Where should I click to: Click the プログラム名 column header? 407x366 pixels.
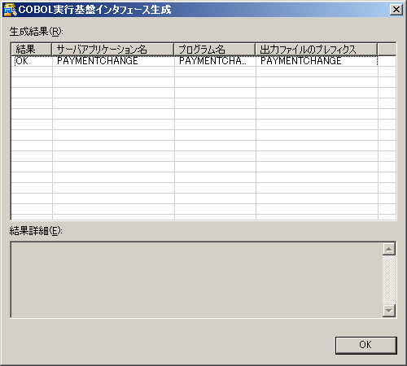pos(215,50)
